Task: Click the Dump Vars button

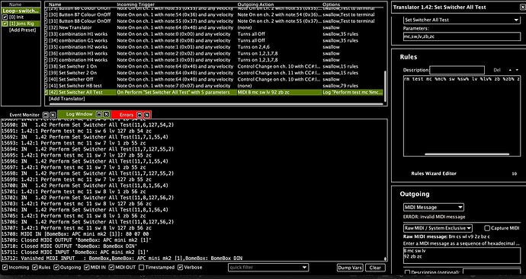Action: point(350,268)
